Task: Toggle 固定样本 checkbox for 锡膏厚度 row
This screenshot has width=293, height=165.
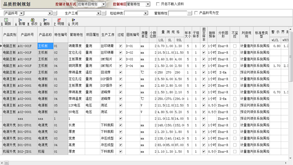Action: point(204,46)
